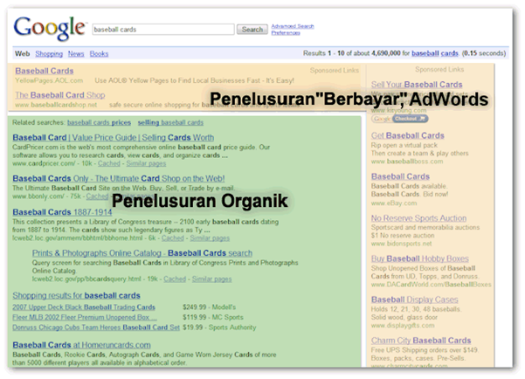Click related search selling baseball cards

click(170, 122)
